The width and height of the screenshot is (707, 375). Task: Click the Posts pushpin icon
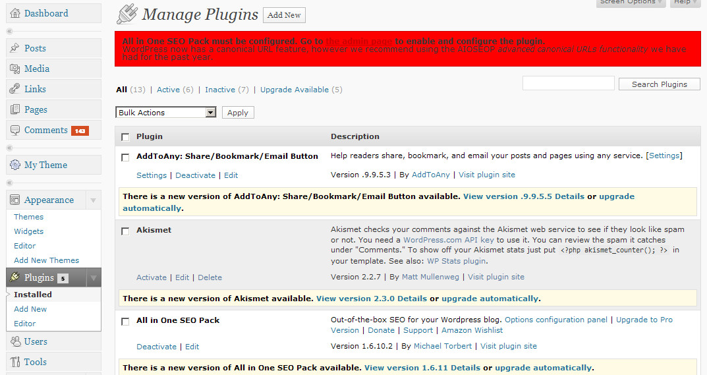coord(14,48)
